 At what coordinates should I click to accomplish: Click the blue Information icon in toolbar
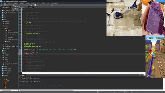tap(55, 5)
